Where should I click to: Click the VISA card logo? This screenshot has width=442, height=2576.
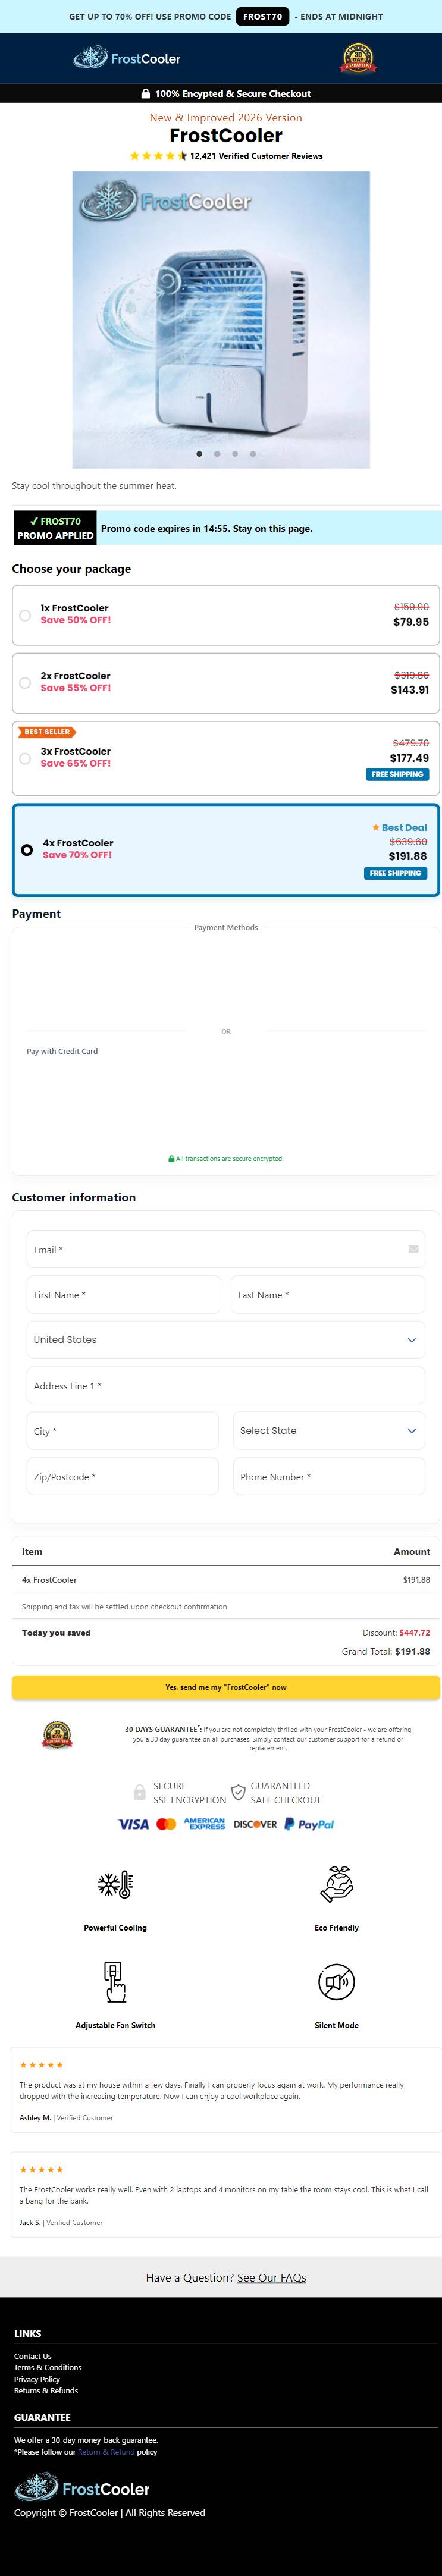tap(134, 1825)
